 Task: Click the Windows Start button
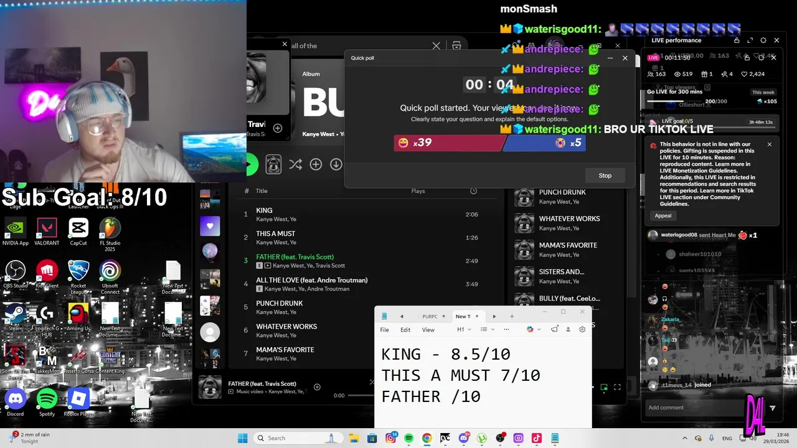tap(243, 438)
